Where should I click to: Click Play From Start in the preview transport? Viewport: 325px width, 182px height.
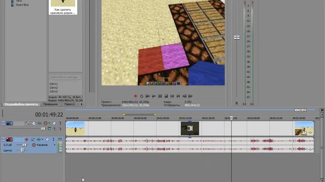148,96
